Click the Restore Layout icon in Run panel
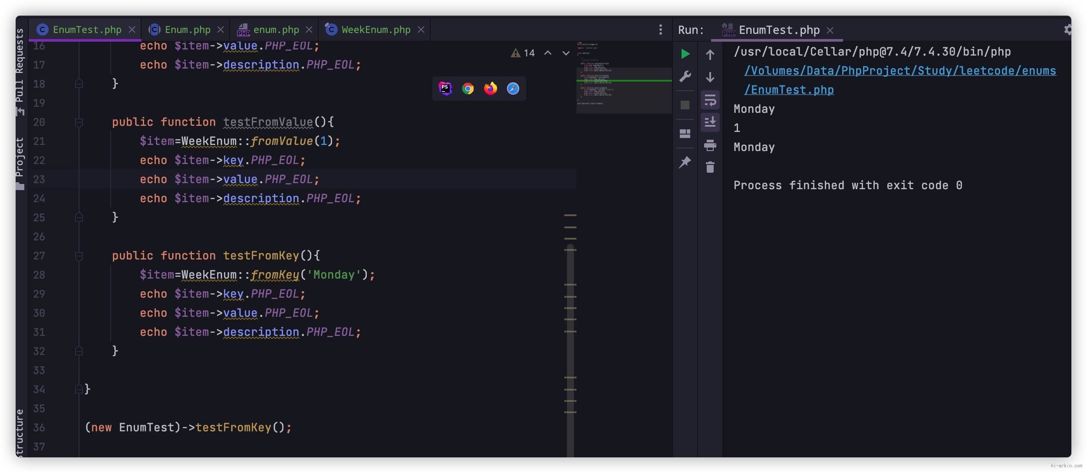The width and height of the screenshot is (1087, 473). tap(685, 133)
